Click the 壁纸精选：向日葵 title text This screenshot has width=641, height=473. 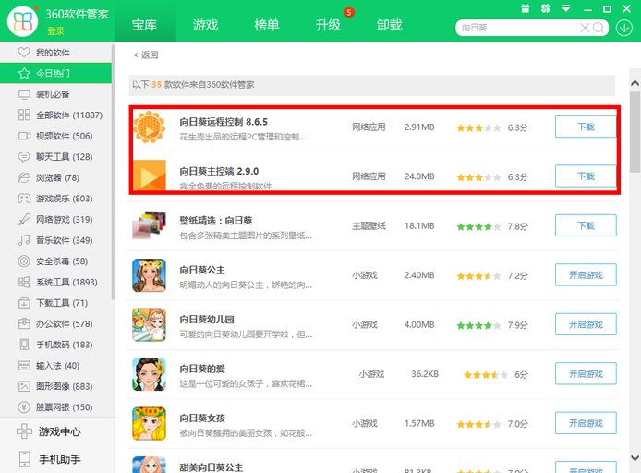(x=216, y=221)
